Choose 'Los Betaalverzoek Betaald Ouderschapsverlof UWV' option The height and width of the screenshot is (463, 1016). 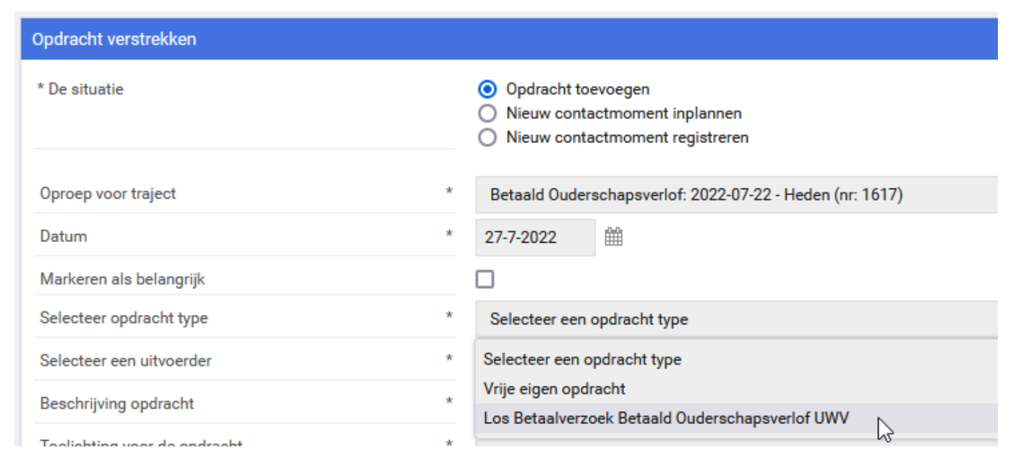click(x=667, y=418)
